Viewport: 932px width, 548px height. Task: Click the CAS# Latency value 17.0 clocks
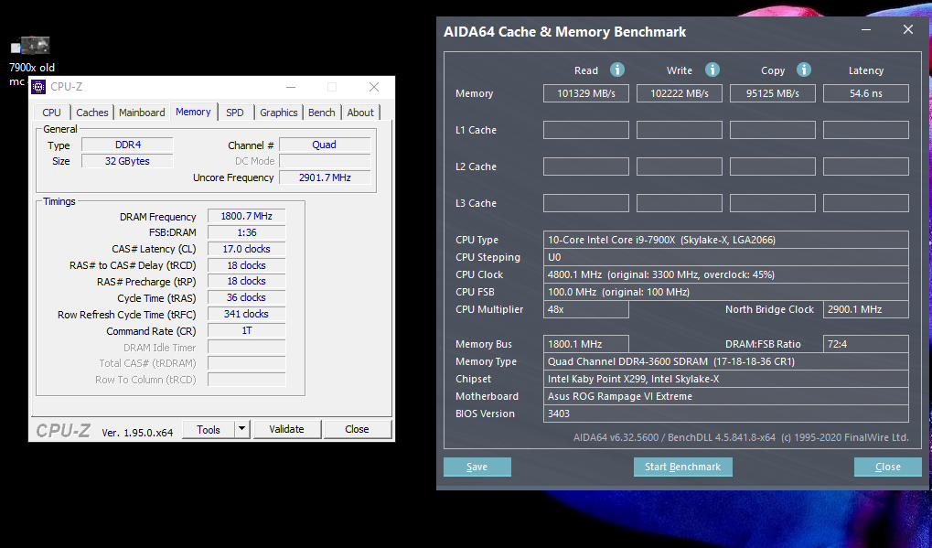(x=246, y=249)
